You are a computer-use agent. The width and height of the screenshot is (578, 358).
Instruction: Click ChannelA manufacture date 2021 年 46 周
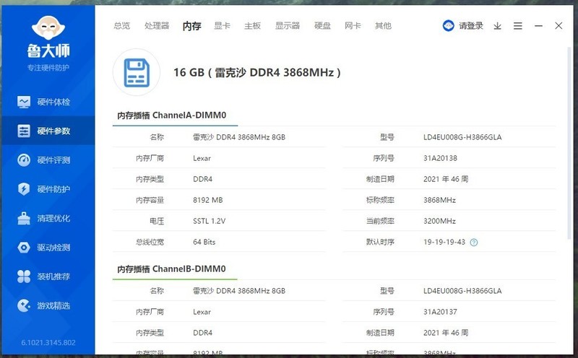tap(446, 180)
